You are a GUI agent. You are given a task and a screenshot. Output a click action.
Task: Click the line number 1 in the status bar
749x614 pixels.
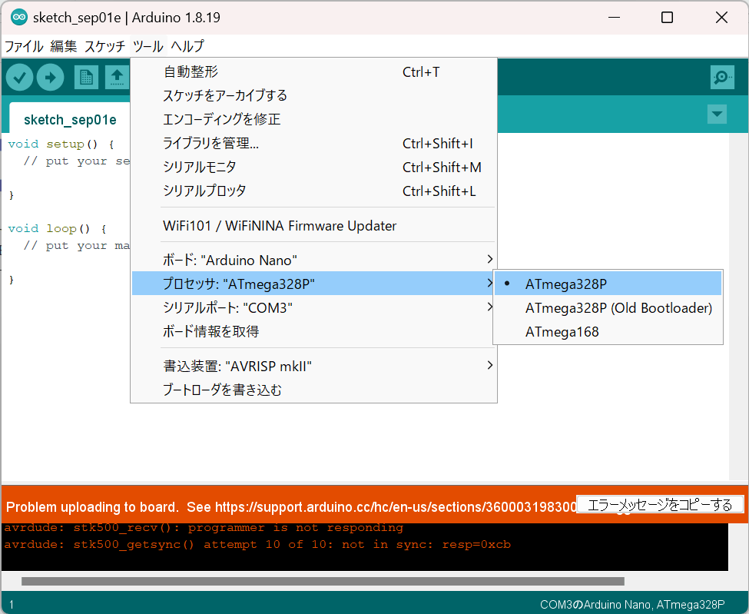tap(12, 605)
